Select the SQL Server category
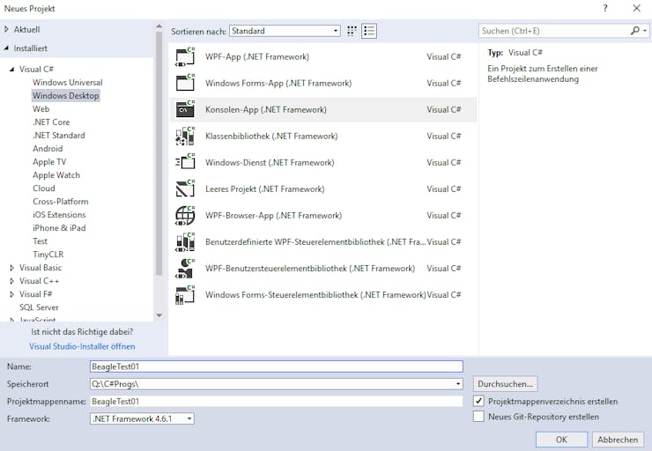The image size is (652, 451). [x=39, y=307]
